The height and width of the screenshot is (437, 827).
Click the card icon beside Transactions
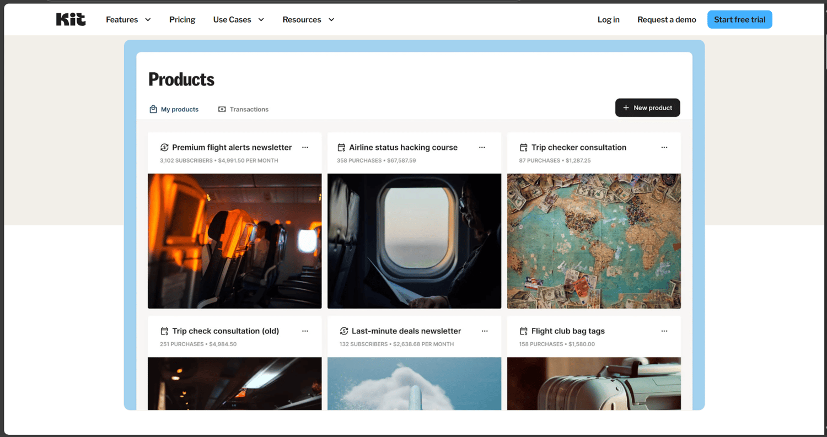coord(222,109)
